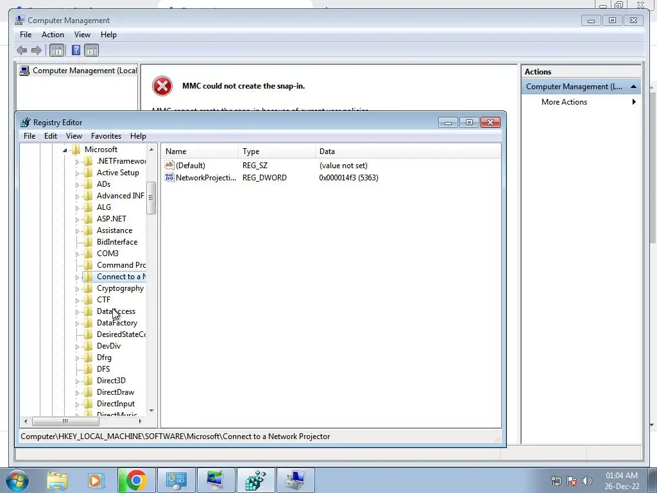Click the Microsoft folder icon in registry tree
The height and width of the screenshot is (493, 657).
tap(76, 150)
